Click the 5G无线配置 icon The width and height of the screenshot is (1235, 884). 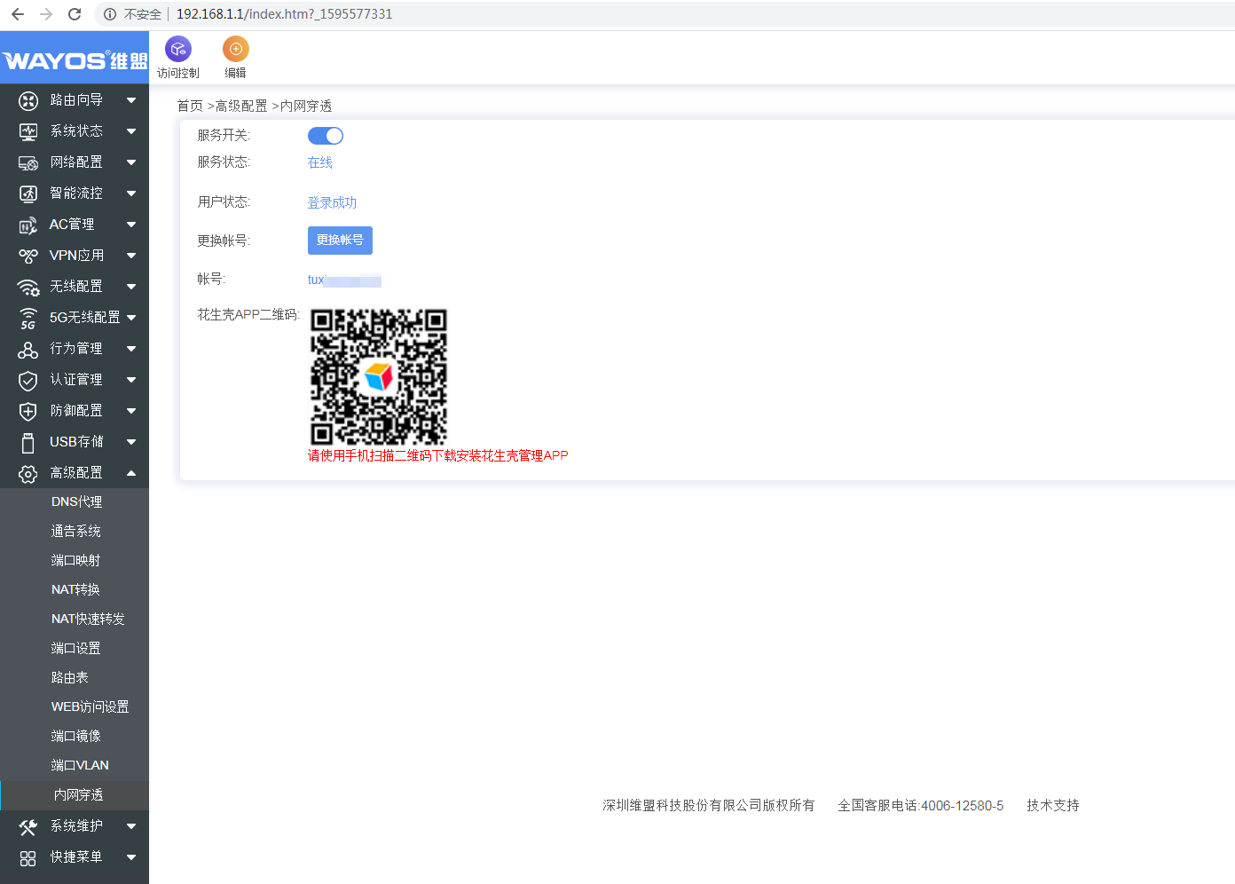[x=28, y=318]
